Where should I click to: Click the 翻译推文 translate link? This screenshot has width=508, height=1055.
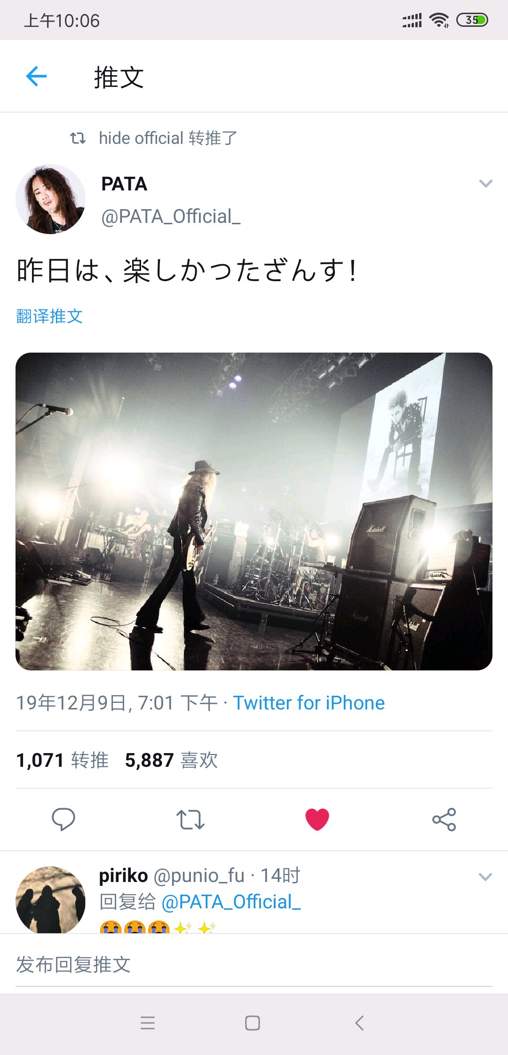coord(49,316)
